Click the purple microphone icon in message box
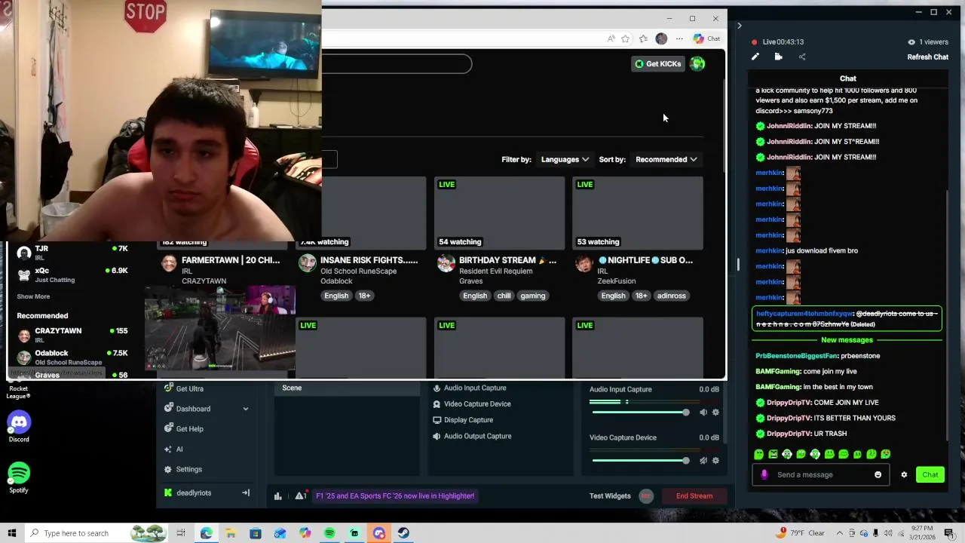This screenshot has width=965, height=543. pyautogui.click(x=764, y=474)
